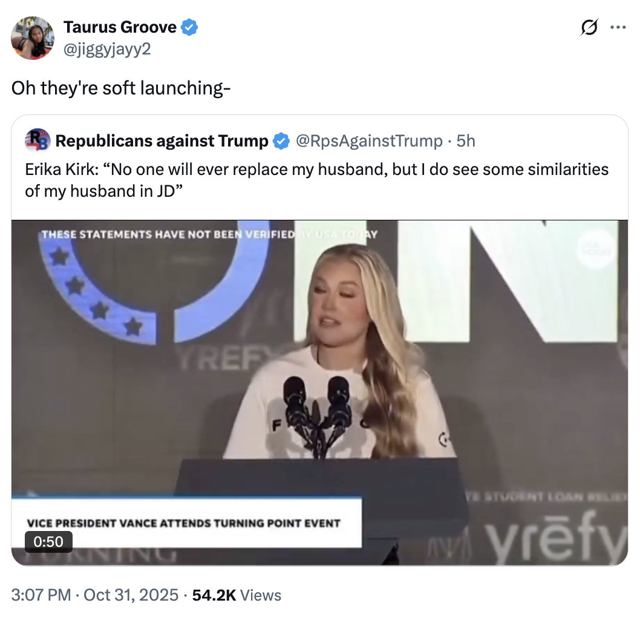
Task: Open Taurus Groove's profile avatar
Action: click(x=33, y=38)
